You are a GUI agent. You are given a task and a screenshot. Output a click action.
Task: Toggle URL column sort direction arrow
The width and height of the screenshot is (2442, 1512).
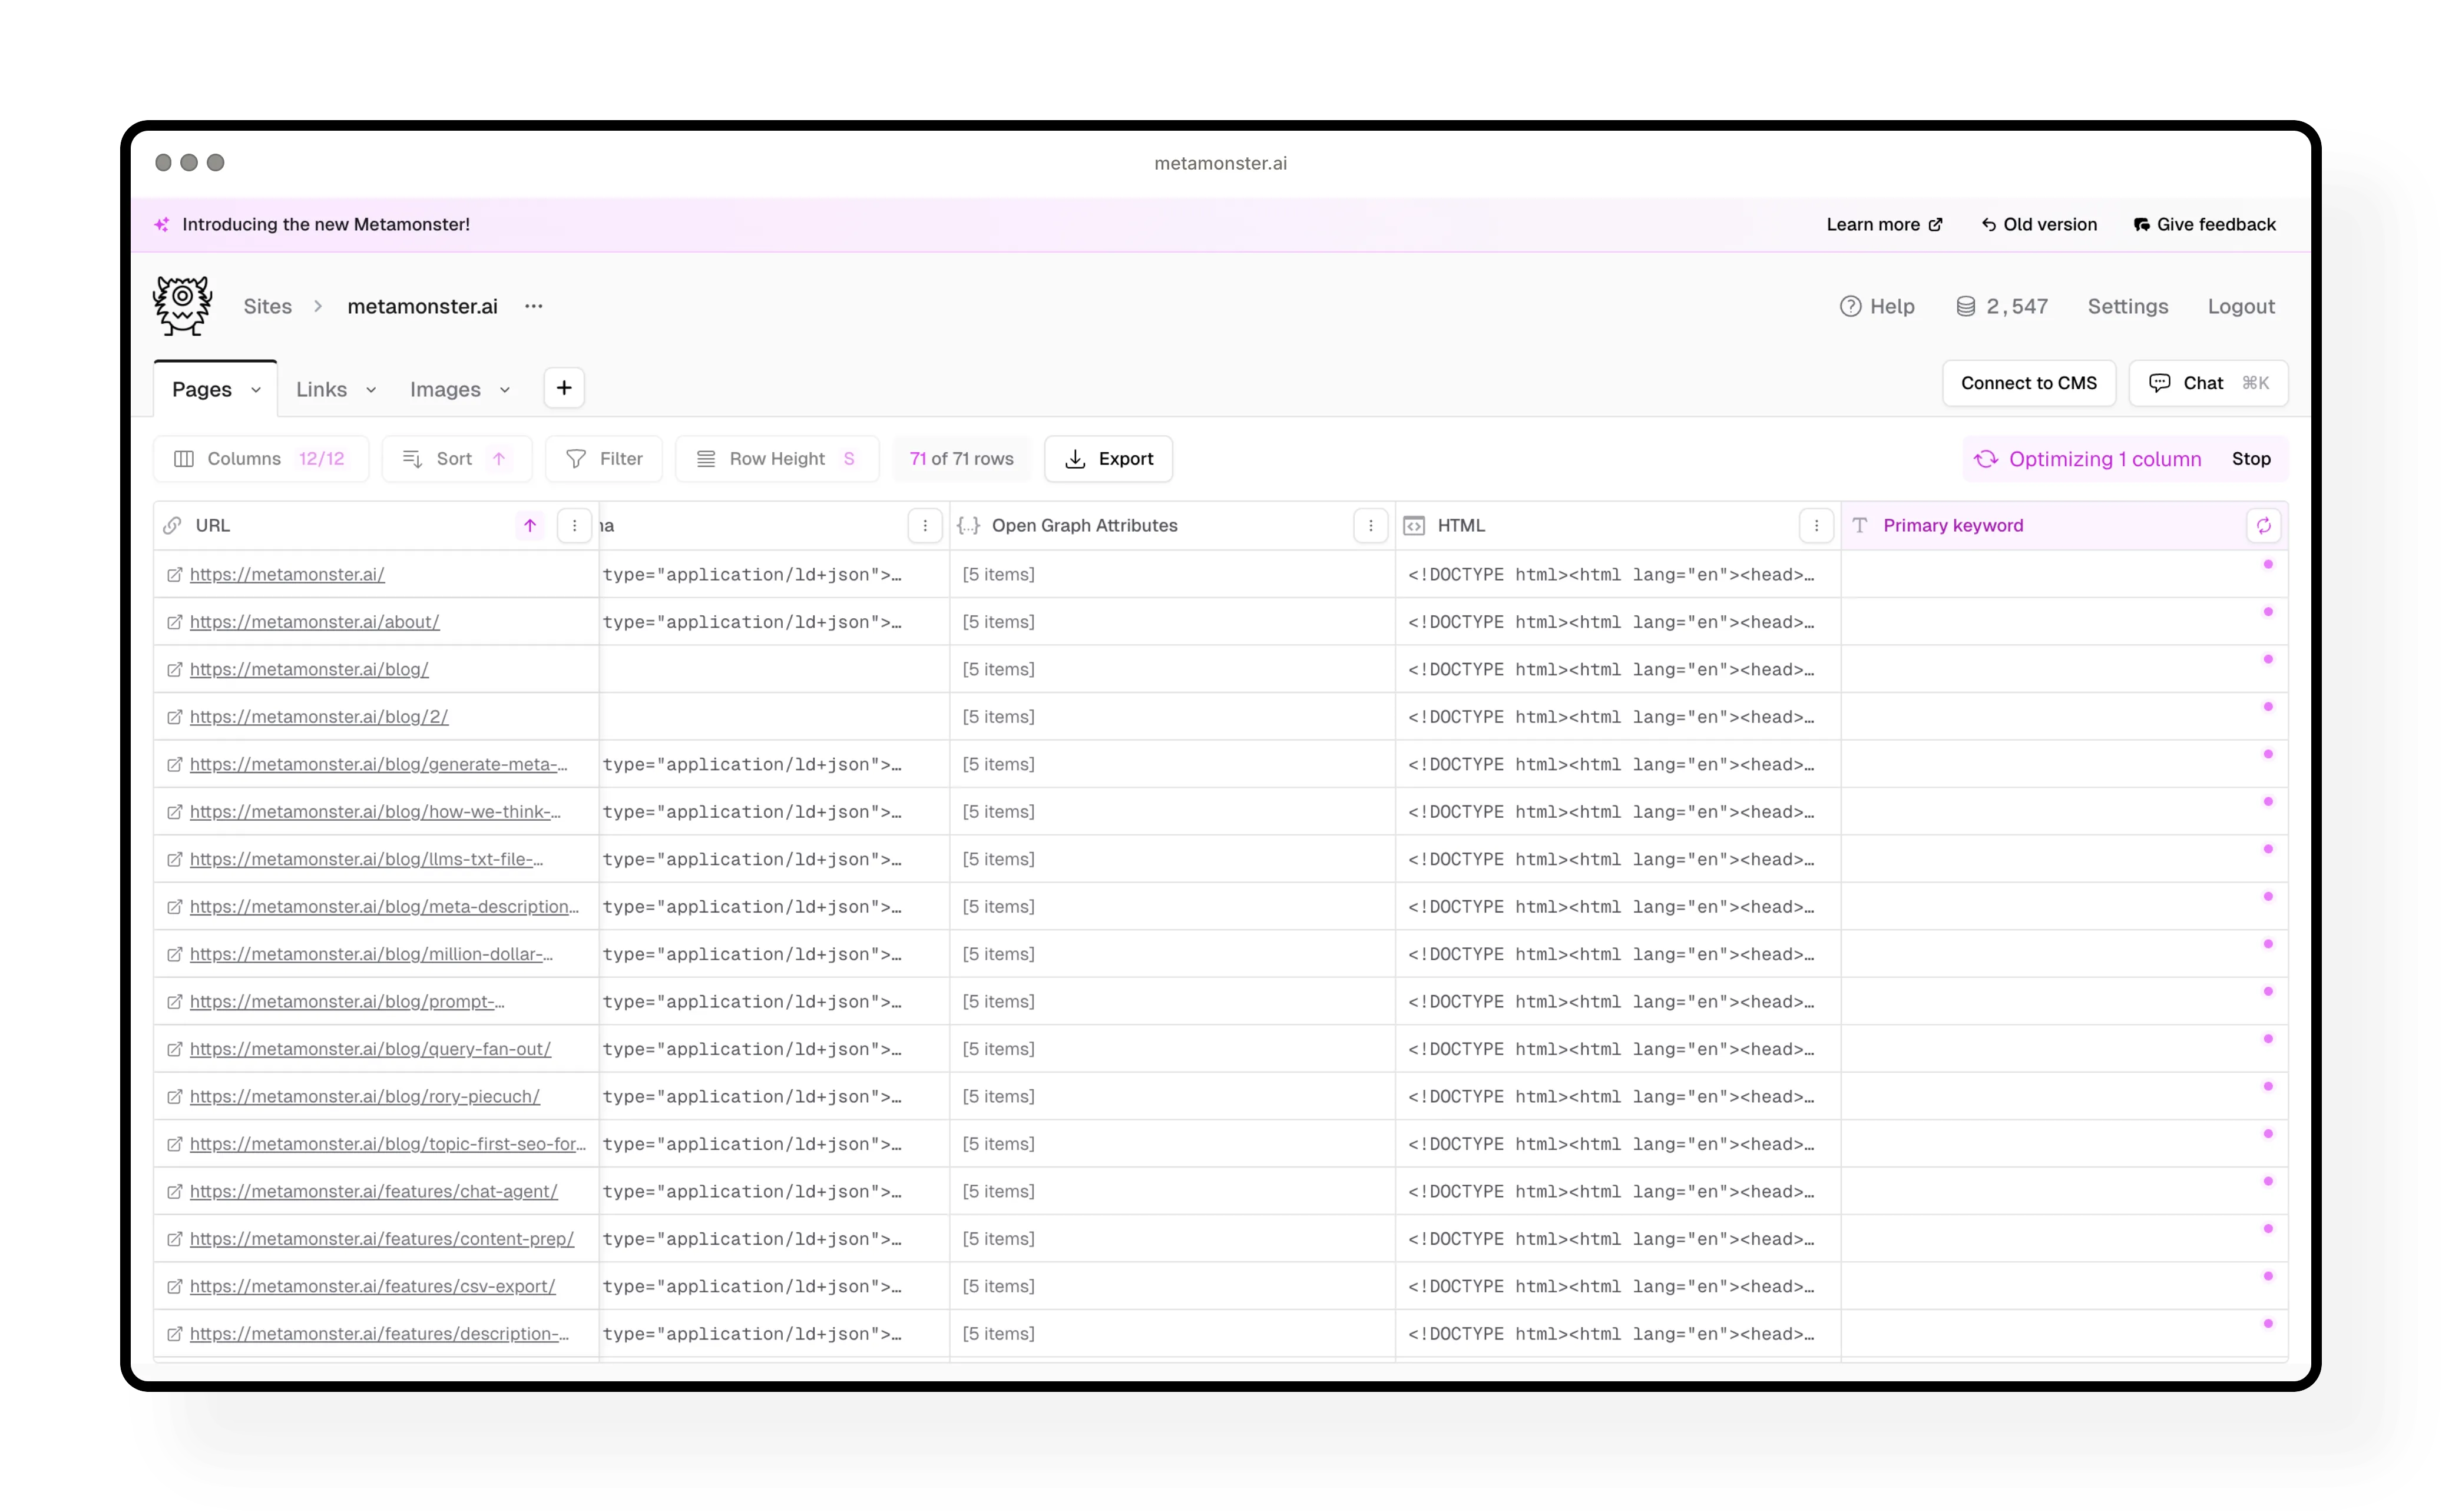click(530, 525)
